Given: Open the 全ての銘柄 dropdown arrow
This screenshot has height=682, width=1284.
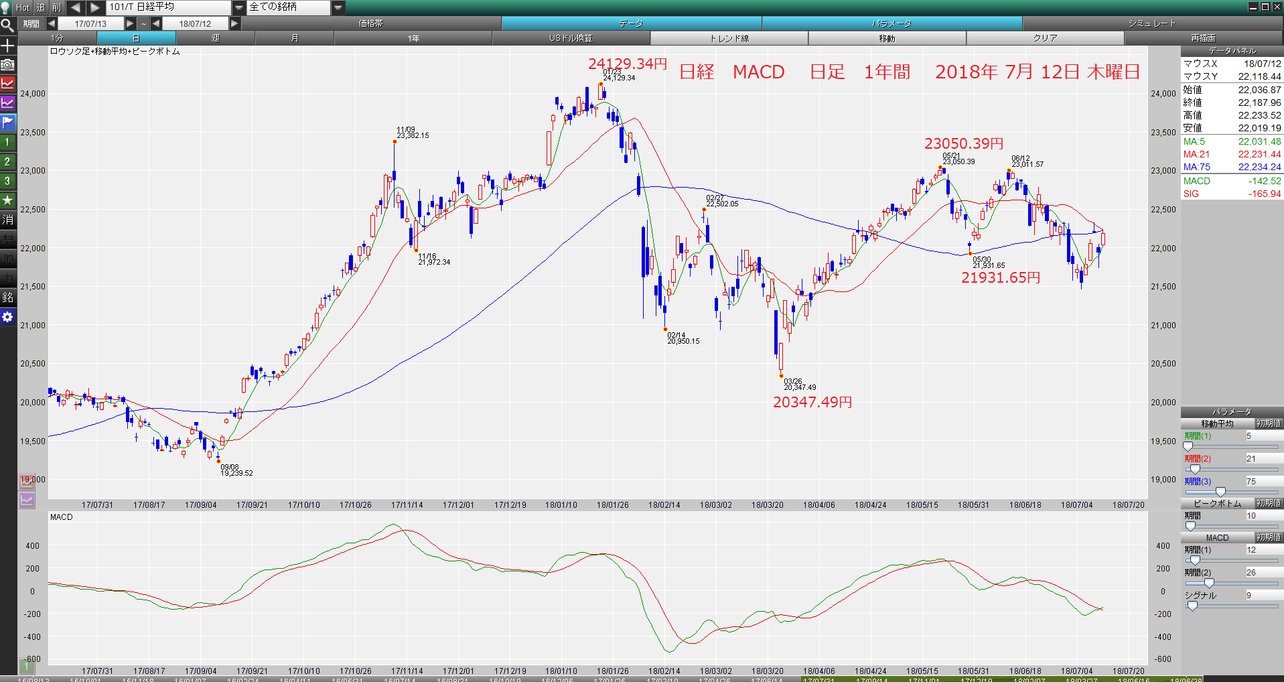Looking at the screenshot, I should (x=338, y=7).
